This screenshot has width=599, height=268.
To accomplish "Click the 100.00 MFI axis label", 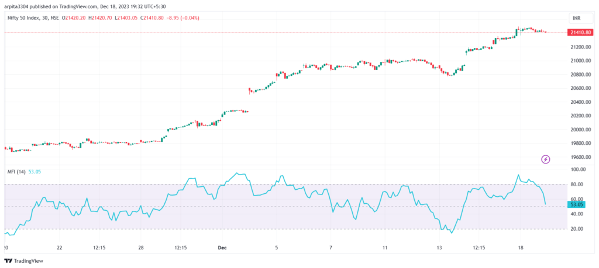I will click(579, 169).
